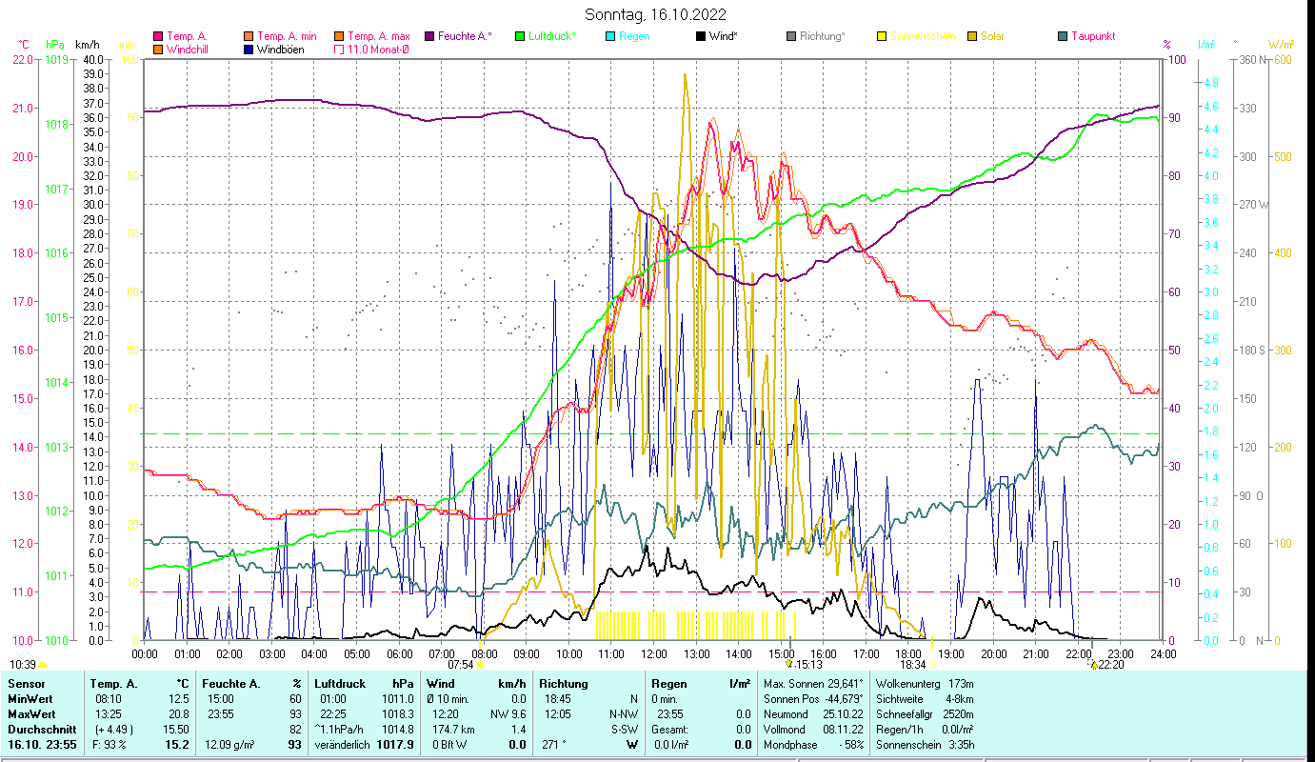1315x762 pixels.
Task: Click the Solar legend swatch
Action: pyautogui.click(x=972, y=36)
